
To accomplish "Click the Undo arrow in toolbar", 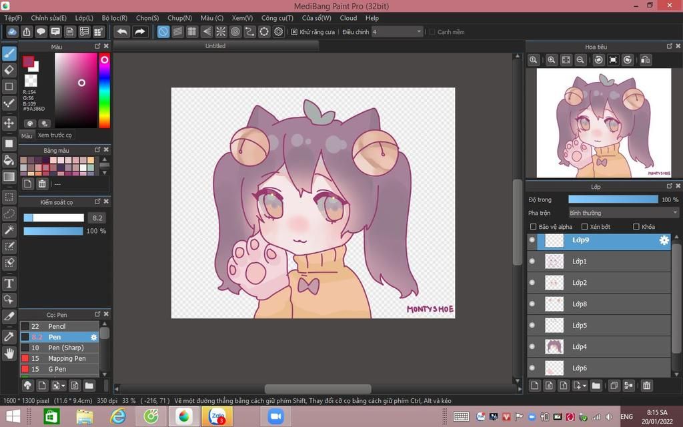I will pos(123,32).
